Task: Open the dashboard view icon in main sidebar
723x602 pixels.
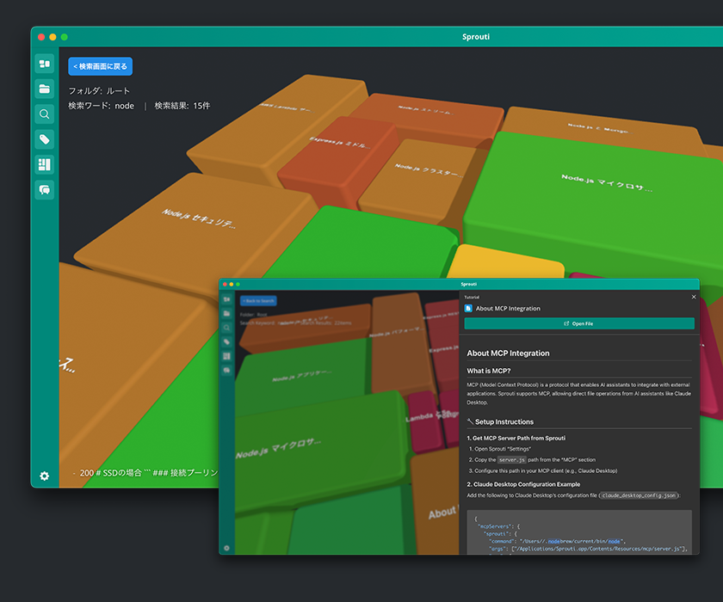Action: pos(44,64)
